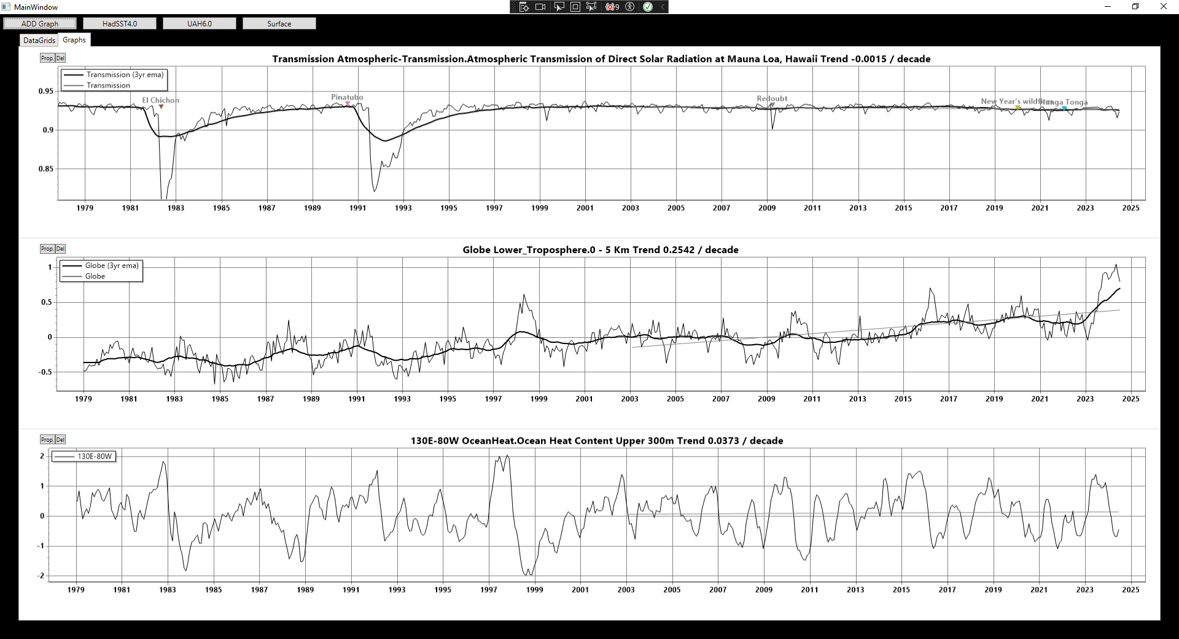Click the Surface button
The image size is (1179, 639).
[279, 23]
